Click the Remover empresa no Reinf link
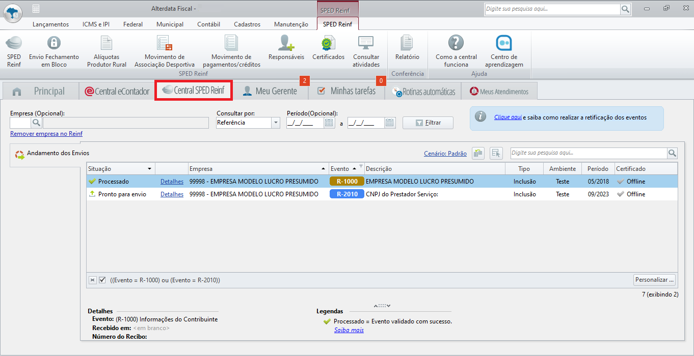The height and width of the screenshot is (356, 694). (x=46, y=134)
